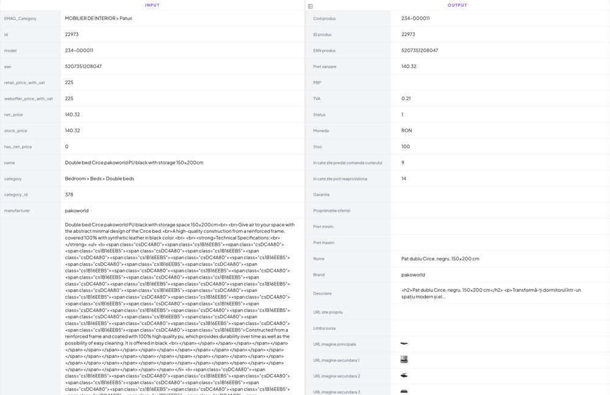Select the OUTPUT panel header
610x395 pixels.
457,5
